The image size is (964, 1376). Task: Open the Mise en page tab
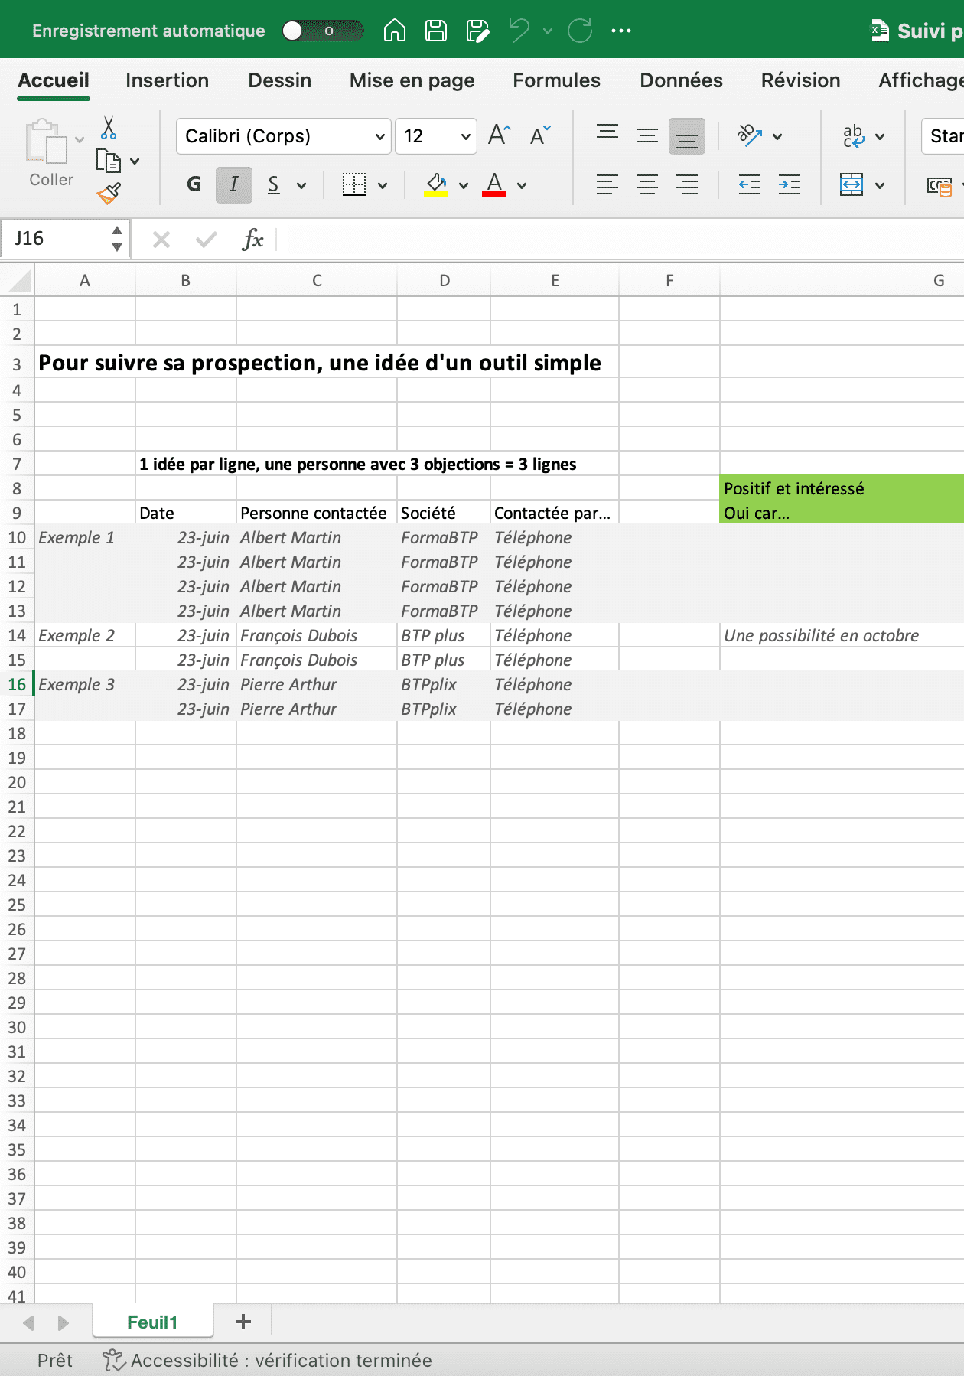pyautogui.click(x=412, y=80)
